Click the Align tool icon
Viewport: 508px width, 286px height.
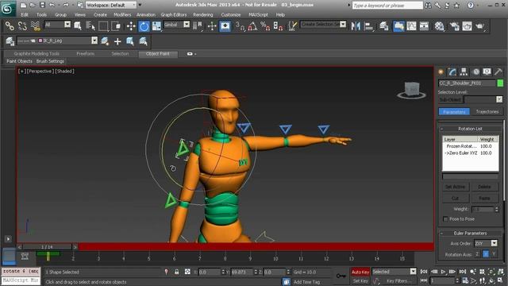click(368, 25)
